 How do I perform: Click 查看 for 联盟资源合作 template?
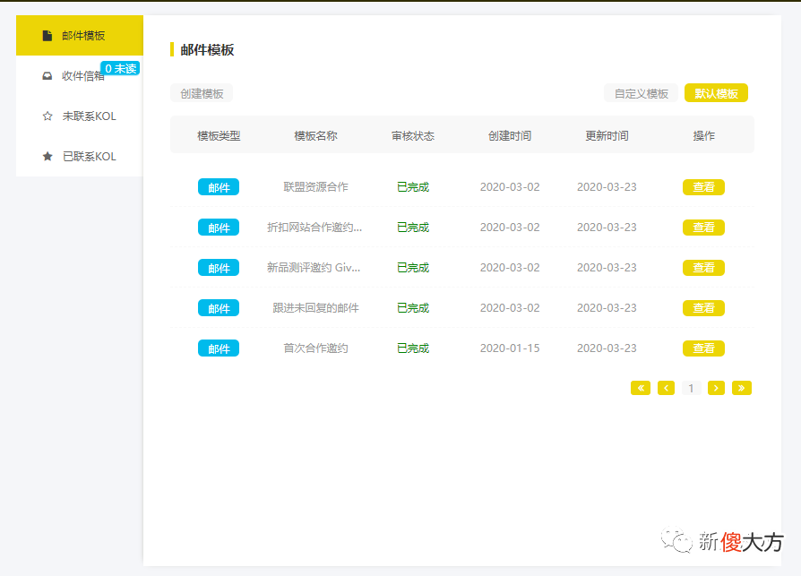[703, 187]
